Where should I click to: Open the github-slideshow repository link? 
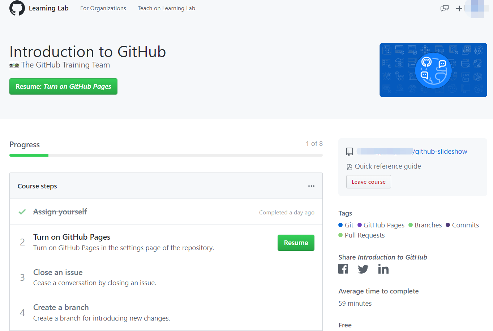click(x=412, y=152)
